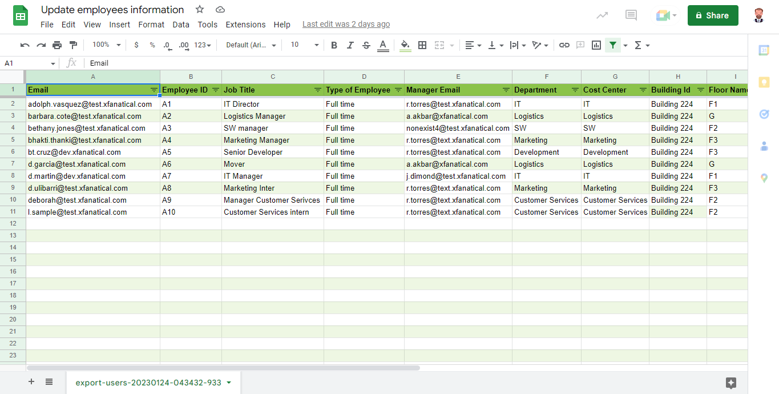
Task: Insert a comment from the toolbar
Action: point(580,45)
